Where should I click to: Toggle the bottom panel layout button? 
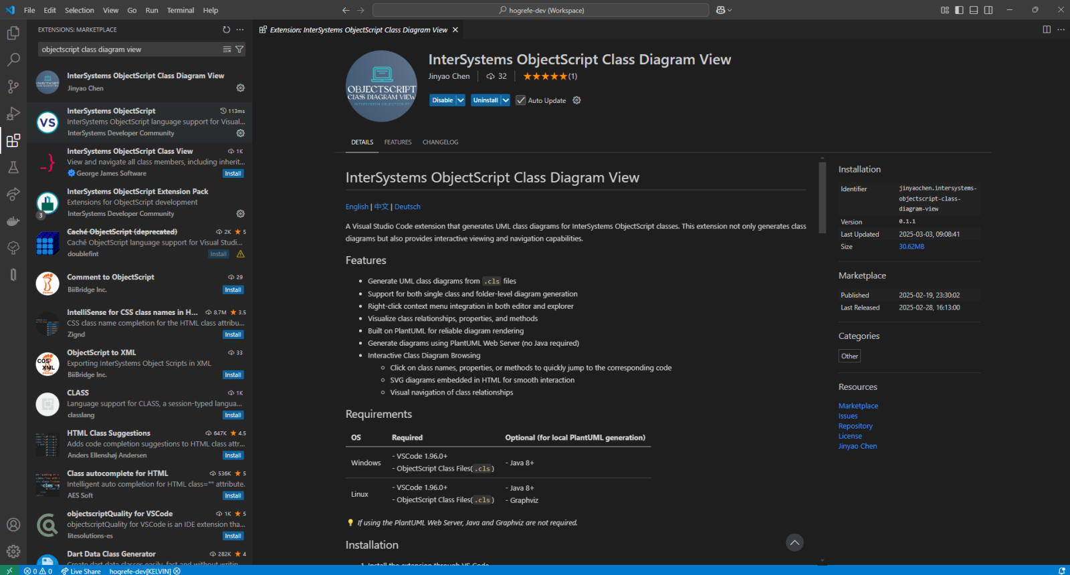(x=974, y=10)
